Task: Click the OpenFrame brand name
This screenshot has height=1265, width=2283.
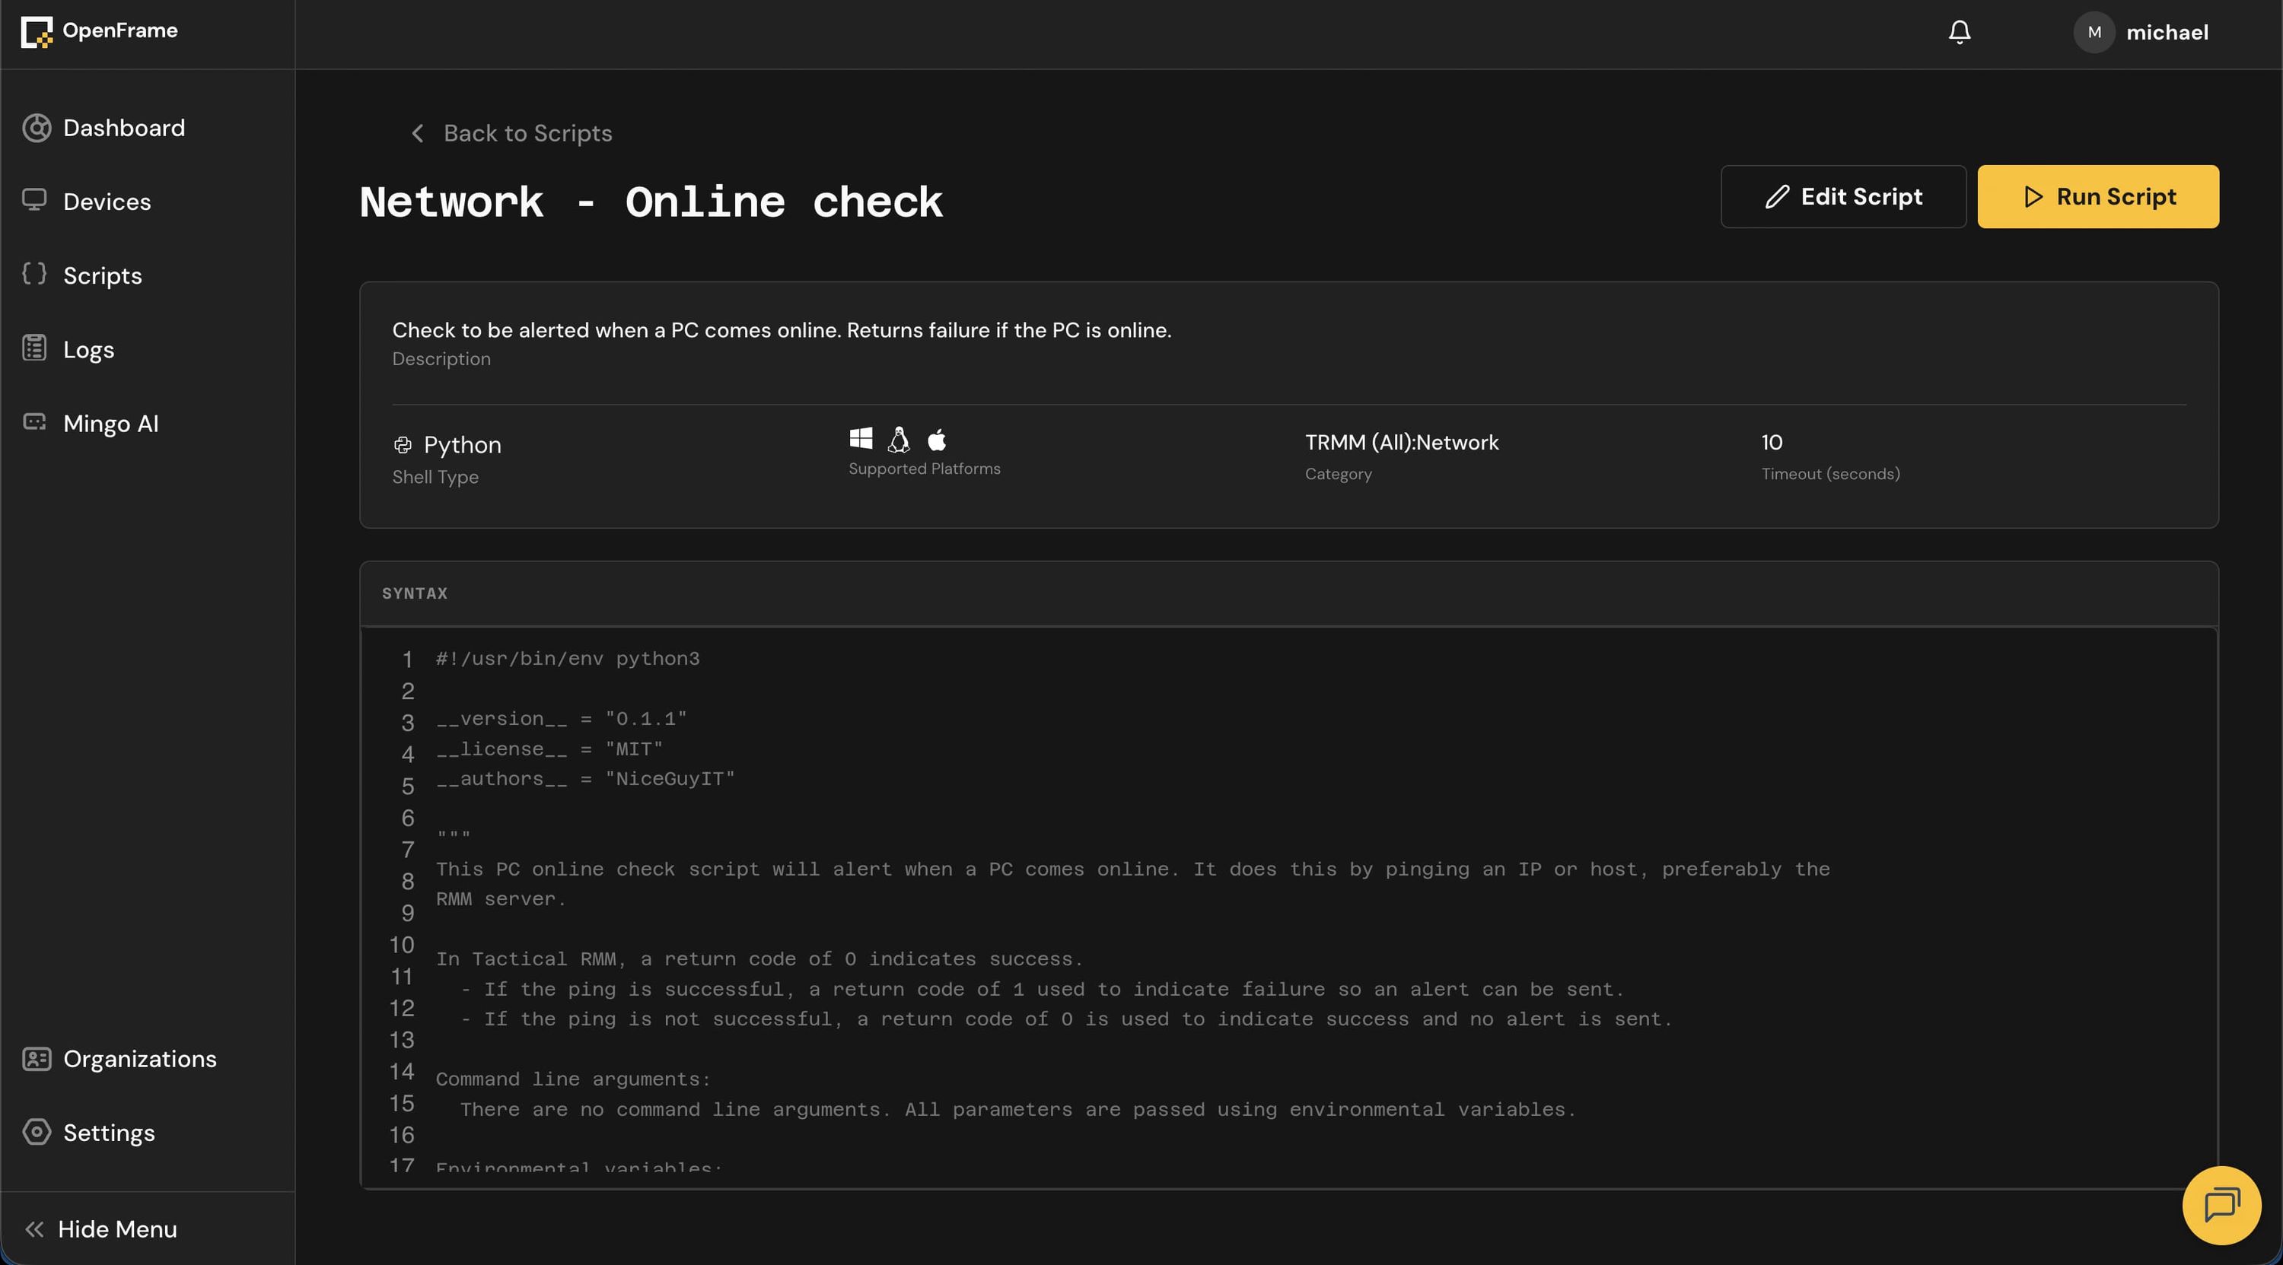Action: 119,30
